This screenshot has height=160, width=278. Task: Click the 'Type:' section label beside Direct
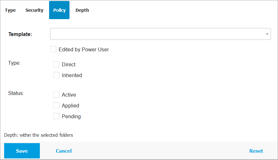(x=14, y=63)
